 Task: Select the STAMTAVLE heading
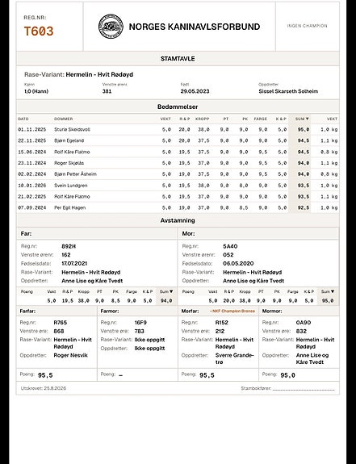[178, 59]
